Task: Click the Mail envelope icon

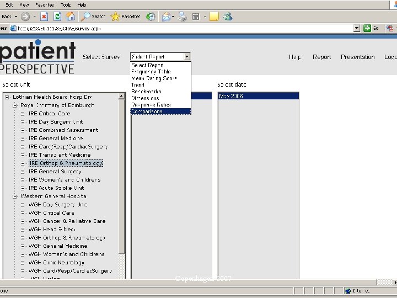Action: coord(166,17)
